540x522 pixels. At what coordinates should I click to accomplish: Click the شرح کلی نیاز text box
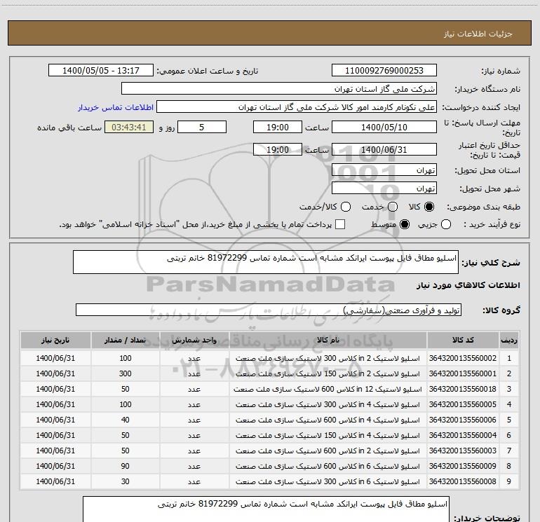coord(266,262)
